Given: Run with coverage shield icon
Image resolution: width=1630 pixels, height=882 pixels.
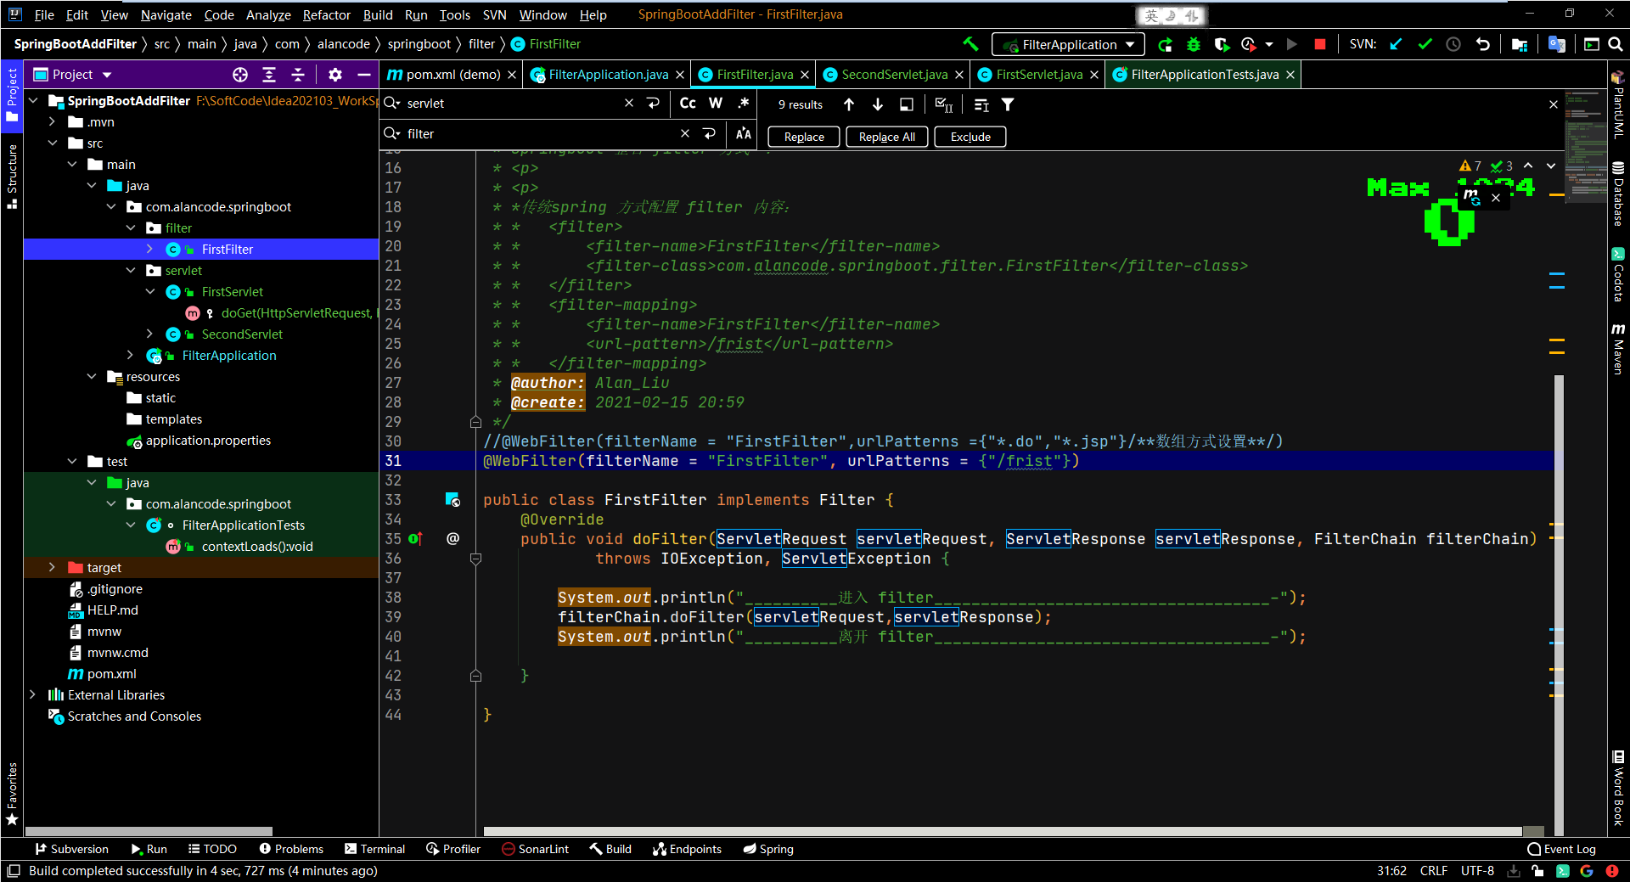Looking at the screenshot, I should (1221, 44).
